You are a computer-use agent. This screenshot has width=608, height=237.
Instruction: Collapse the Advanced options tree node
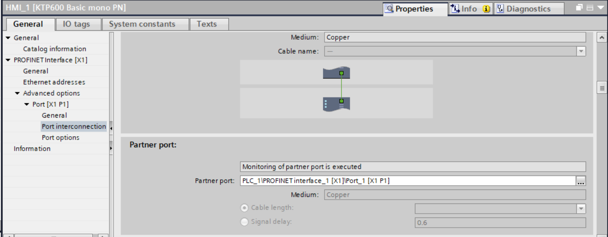tap(17, 93)
